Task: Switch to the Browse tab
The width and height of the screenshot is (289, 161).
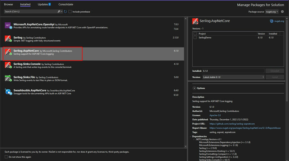Action: 8,4
